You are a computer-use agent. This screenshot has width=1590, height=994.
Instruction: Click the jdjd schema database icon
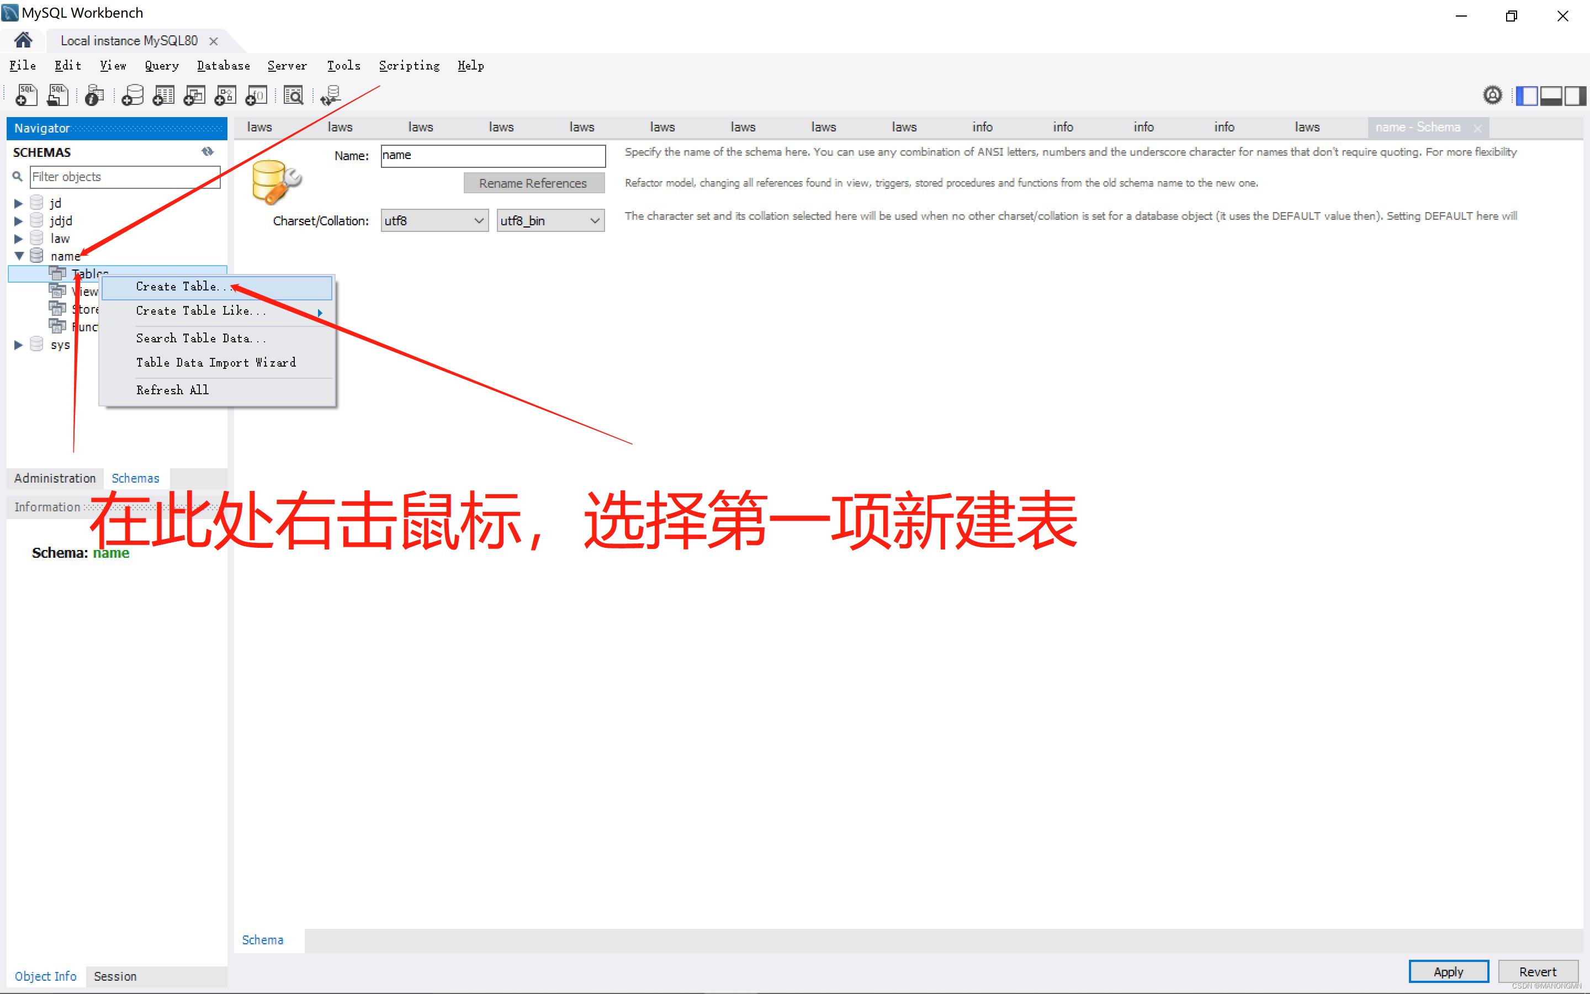click(37, 220)
